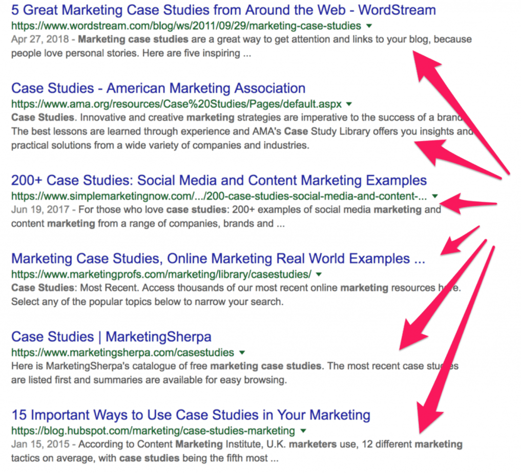Expand the dropdown arrow beside the simplemarketingnow.com URL
521x473 pixels.
point(434,196)
